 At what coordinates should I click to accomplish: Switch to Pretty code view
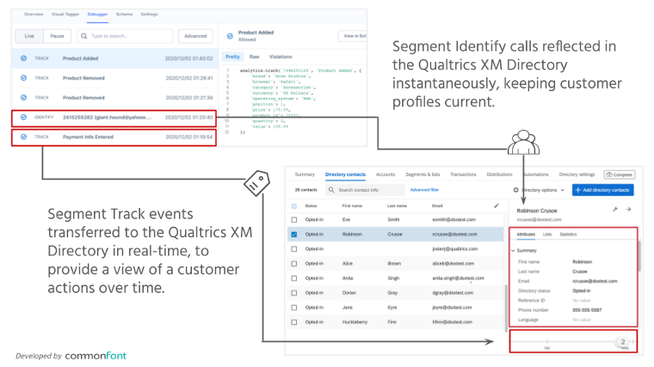click(232, 57)
